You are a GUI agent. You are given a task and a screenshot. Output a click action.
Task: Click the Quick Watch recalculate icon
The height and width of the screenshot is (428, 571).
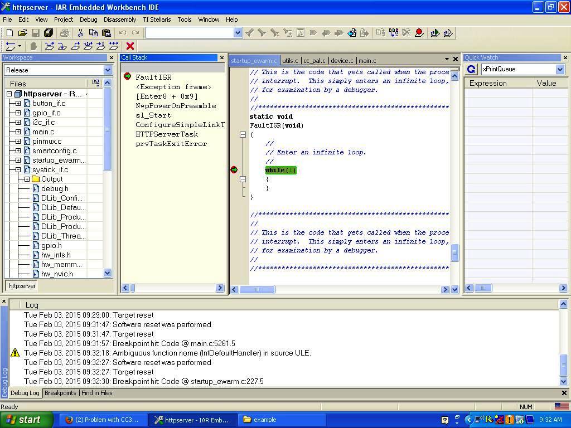coord(471,69)
